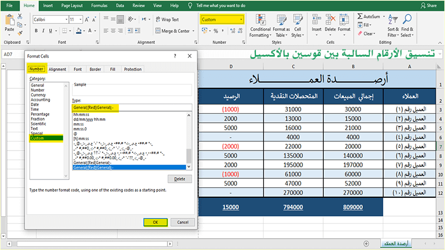Open the Font Color dropdown arrow
This screenshot has height=250, width=445.
(95, 31)
